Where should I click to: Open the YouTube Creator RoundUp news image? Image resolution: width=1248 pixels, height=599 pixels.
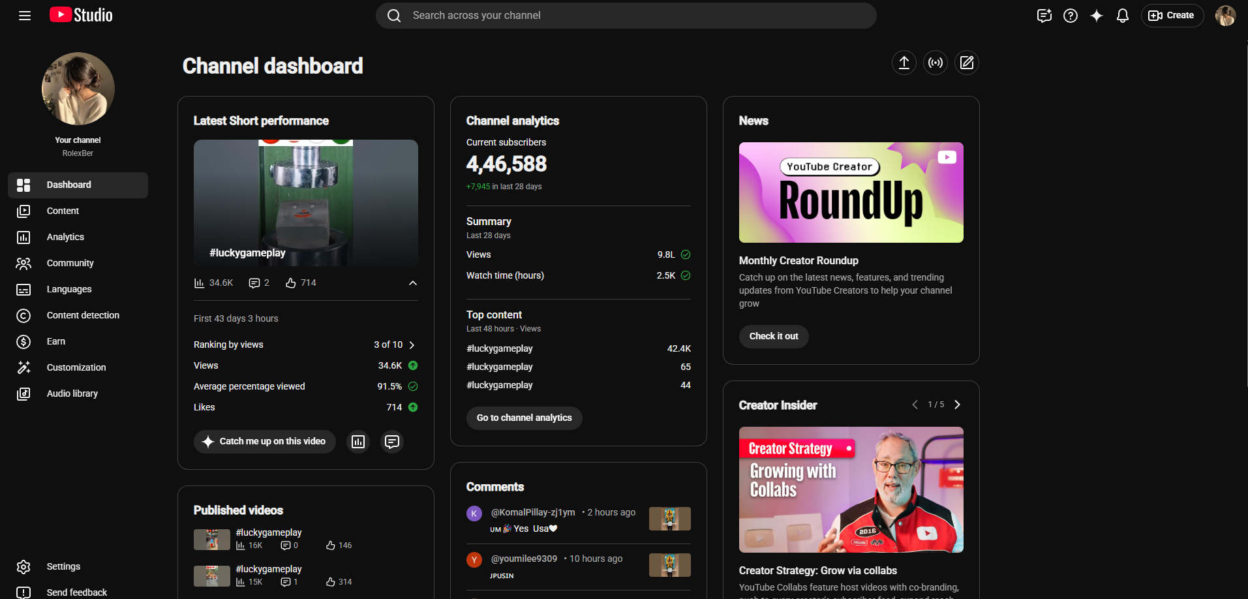point(851,192)
